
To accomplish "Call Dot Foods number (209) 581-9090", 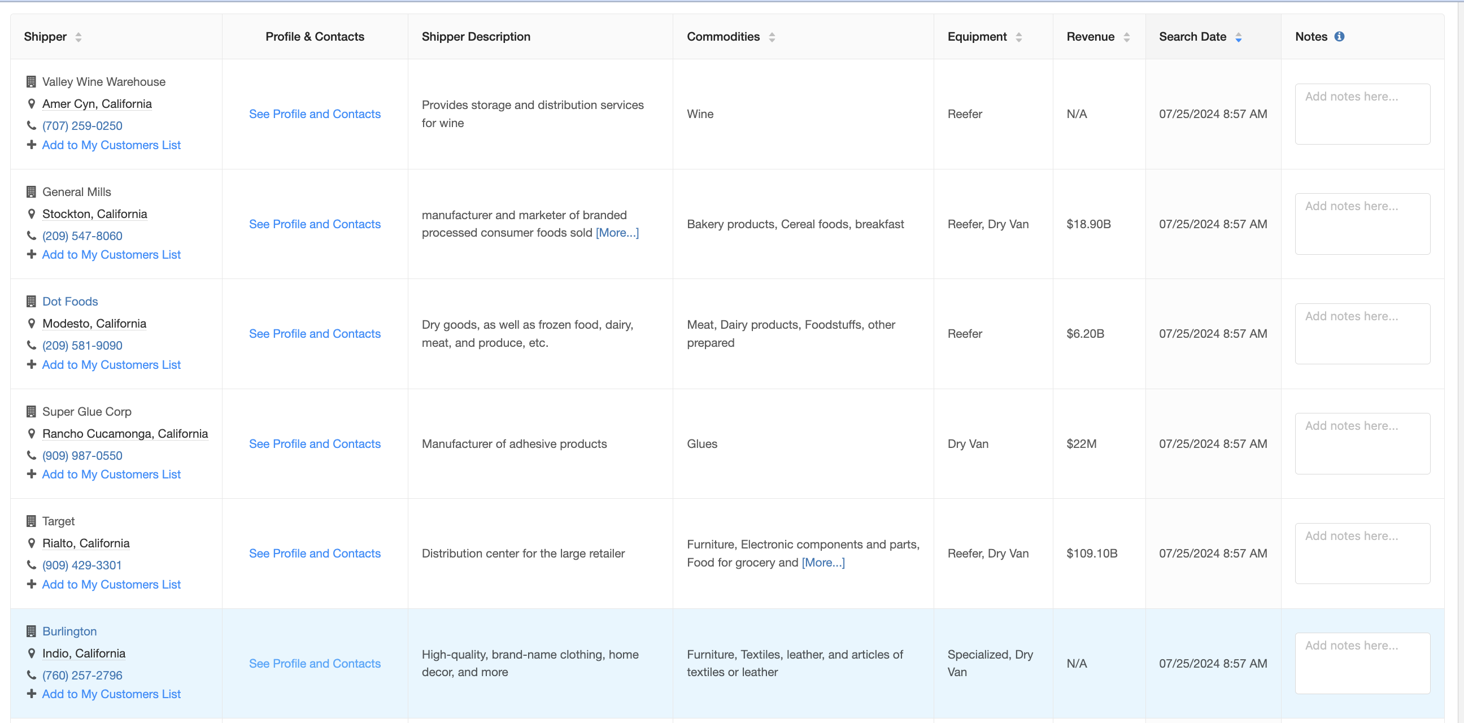I will click(x=82, y=346).
